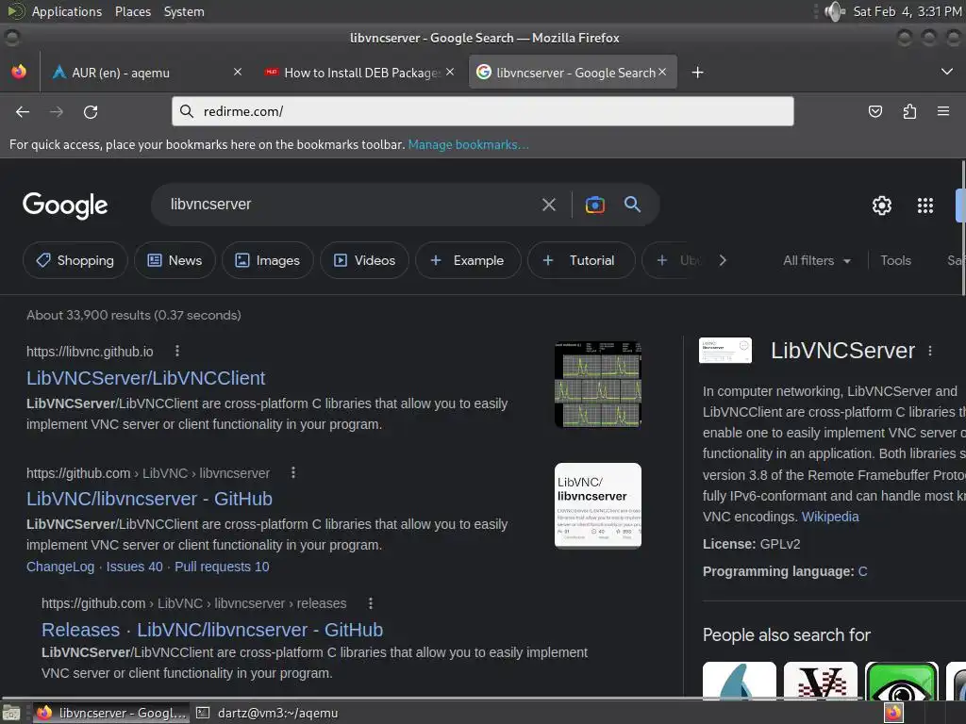Click the address bar showing redirme.com/

pyautogui.click(x=483, y=111)
